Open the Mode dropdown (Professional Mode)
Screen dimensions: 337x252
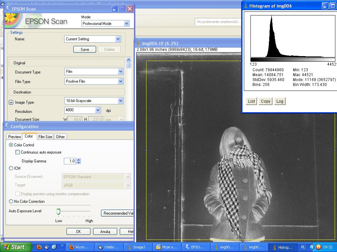coord(126,24)
